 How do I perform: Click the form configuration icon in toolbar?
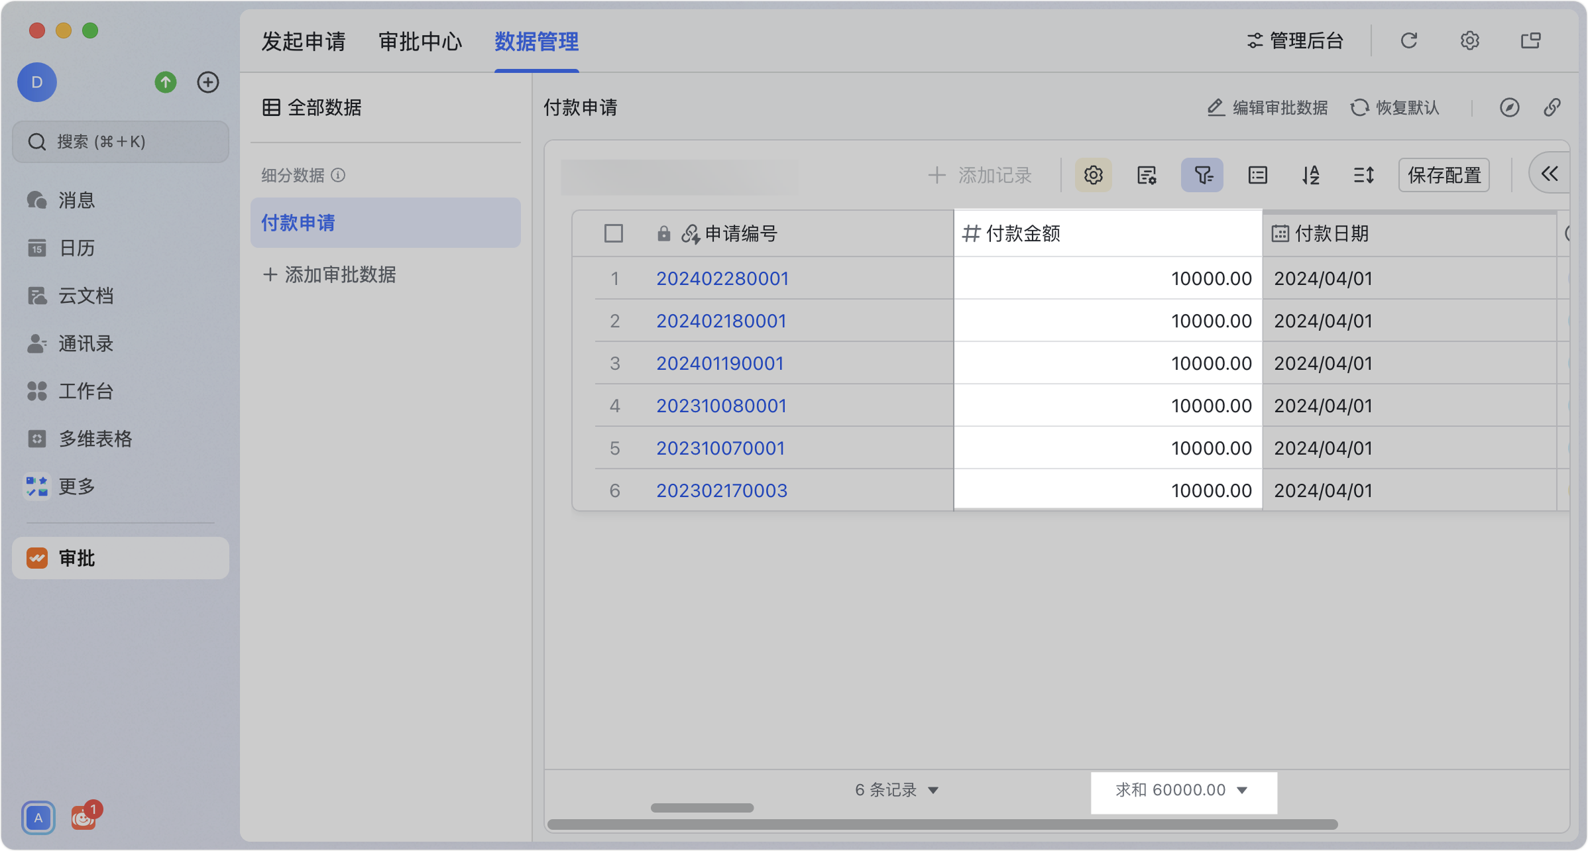tap(1147, 175)
